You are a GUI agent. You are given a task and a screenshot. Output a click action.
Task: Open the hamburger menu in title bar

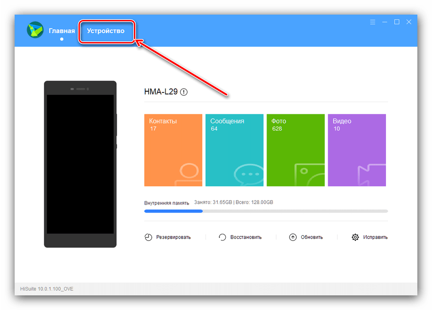pos(373,22)
